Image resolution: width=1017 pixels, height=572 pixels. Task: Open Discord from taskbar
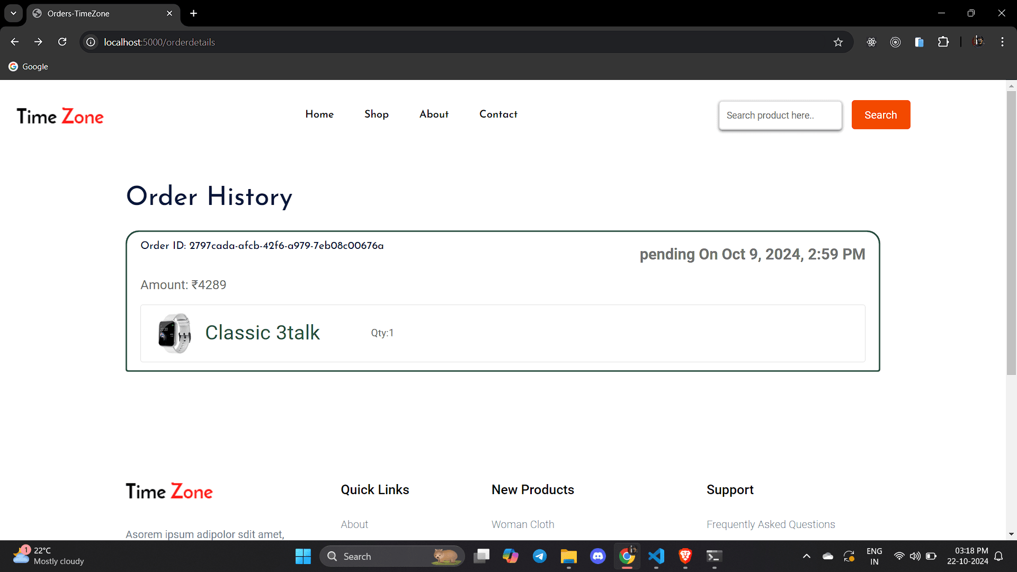click(x=598, y=556)
